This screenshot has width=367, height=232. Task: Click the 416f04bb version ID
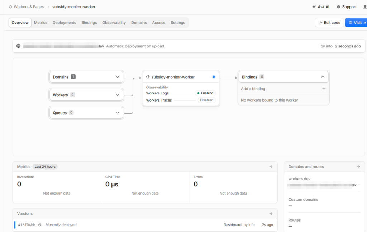click(x=27, y=225)
